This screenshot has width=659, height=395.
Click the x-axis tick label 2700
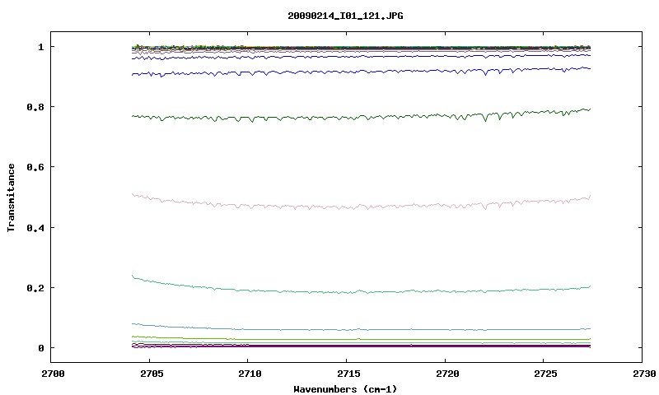53,373
